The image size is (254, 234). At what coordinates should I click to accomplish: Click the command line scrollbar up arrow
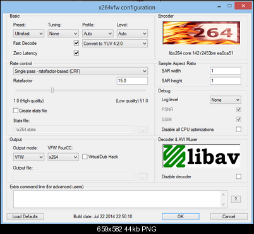pyautogui.click(x=223, y=195)
